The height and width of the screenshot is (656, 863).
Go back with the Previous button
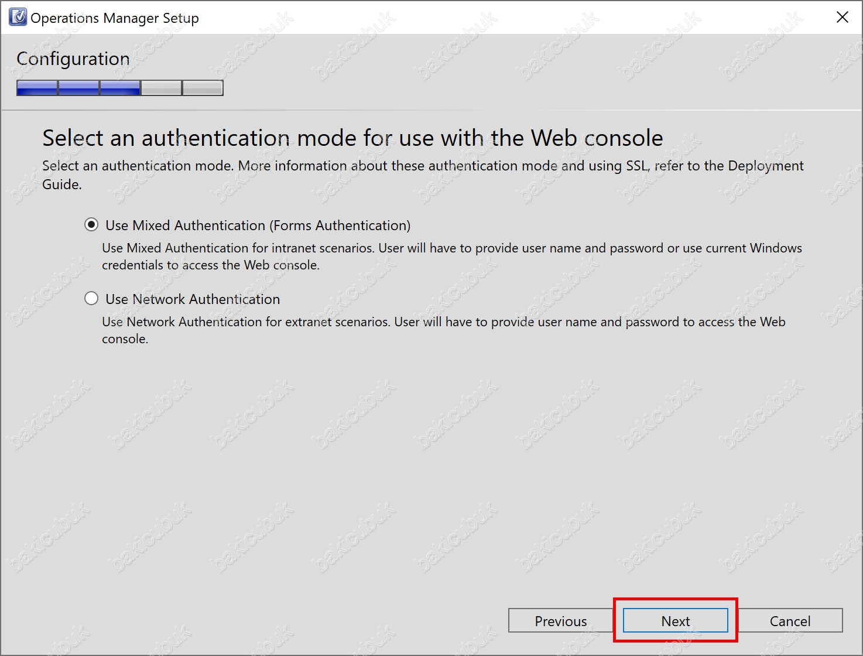point(560,621)
